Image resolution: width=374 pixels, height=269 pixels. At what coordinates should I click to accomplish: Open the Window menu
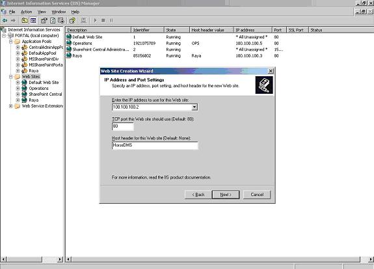pos(59,12)
